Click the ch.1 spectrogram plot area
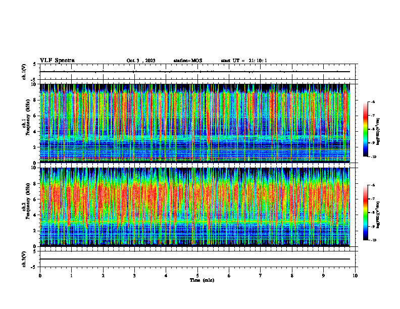400x309 pixels. [195, 123]
